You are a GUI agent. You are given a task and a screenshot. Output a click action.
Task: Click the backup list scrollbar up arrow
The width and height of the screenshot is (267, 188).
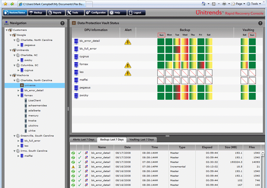(x=263, y=152)
